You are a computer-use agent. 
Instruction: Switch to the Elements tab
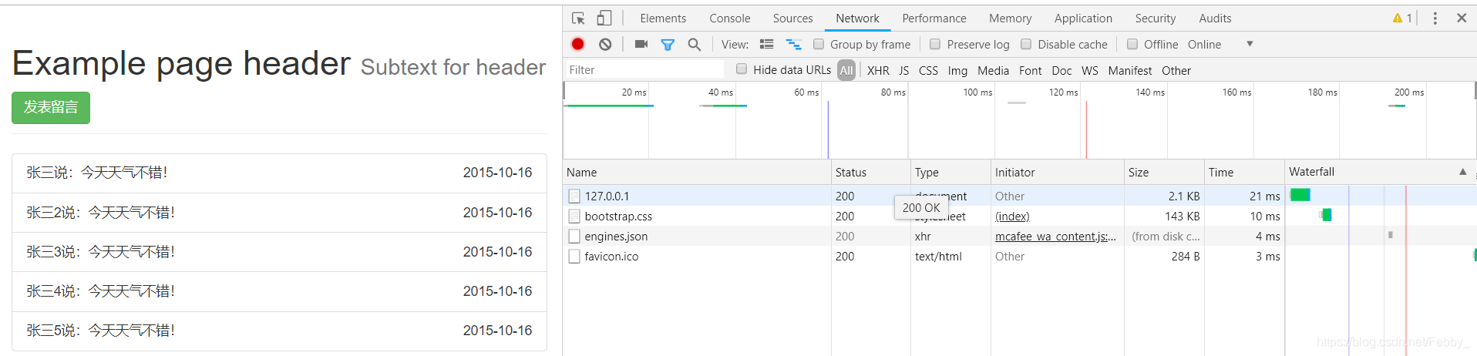coord(663,18)
